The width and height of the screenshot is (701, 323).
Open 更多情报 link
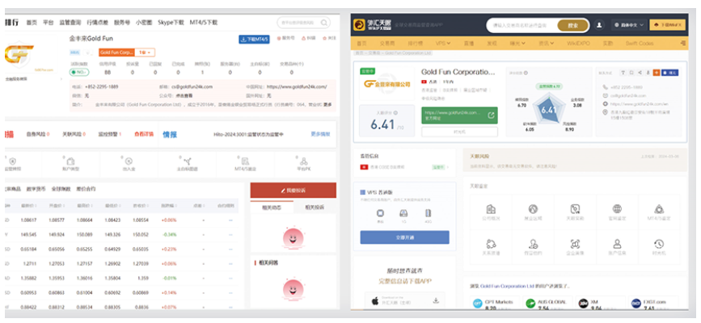coord(320,134)
